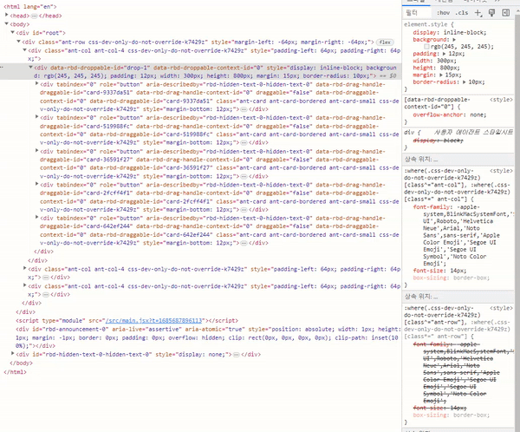Click the ellipsis of card-519988fc div
The image size is (520, 432).
pos(244,143)
